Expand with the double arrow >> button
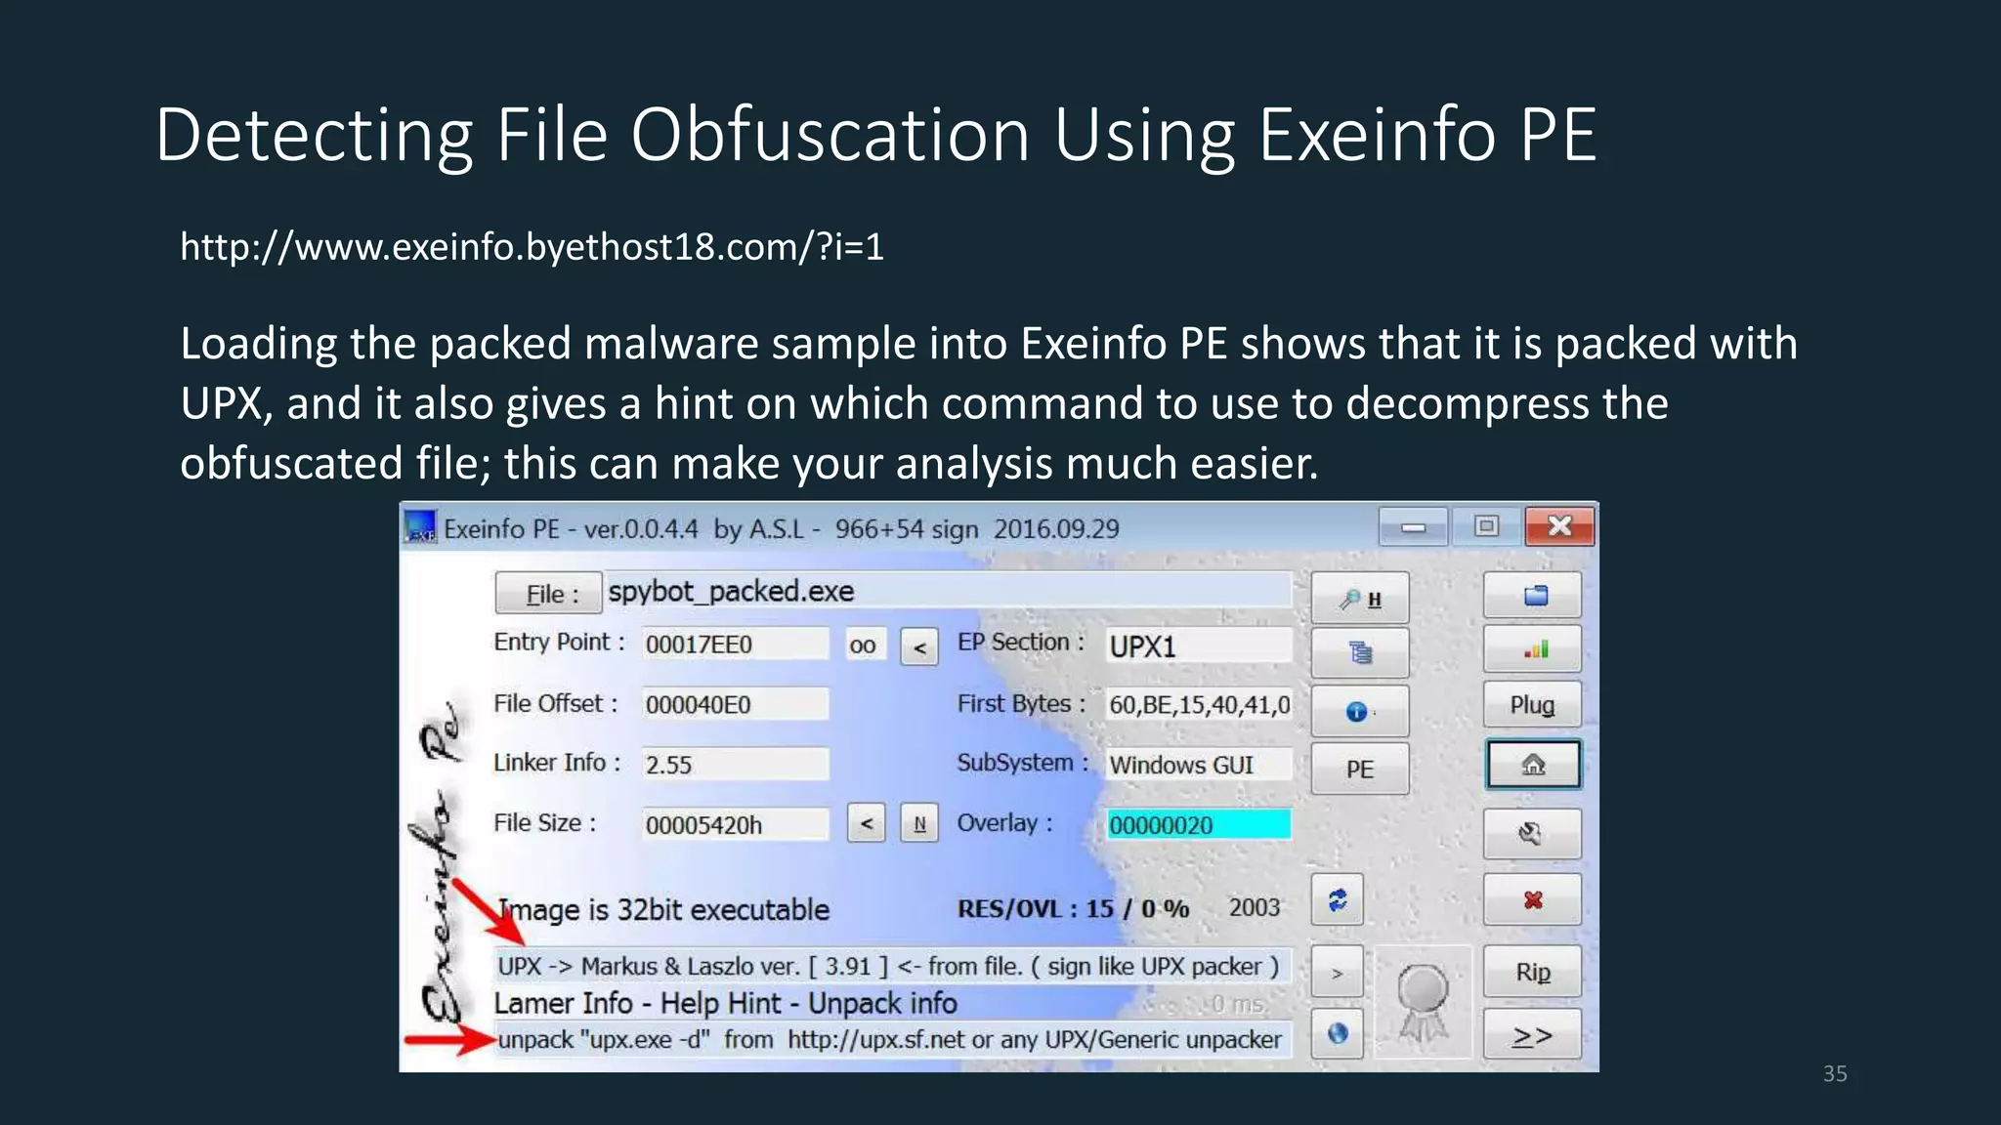Image resolution: width=2001 pixels, height=1125 pixels. [1532, 1035]
